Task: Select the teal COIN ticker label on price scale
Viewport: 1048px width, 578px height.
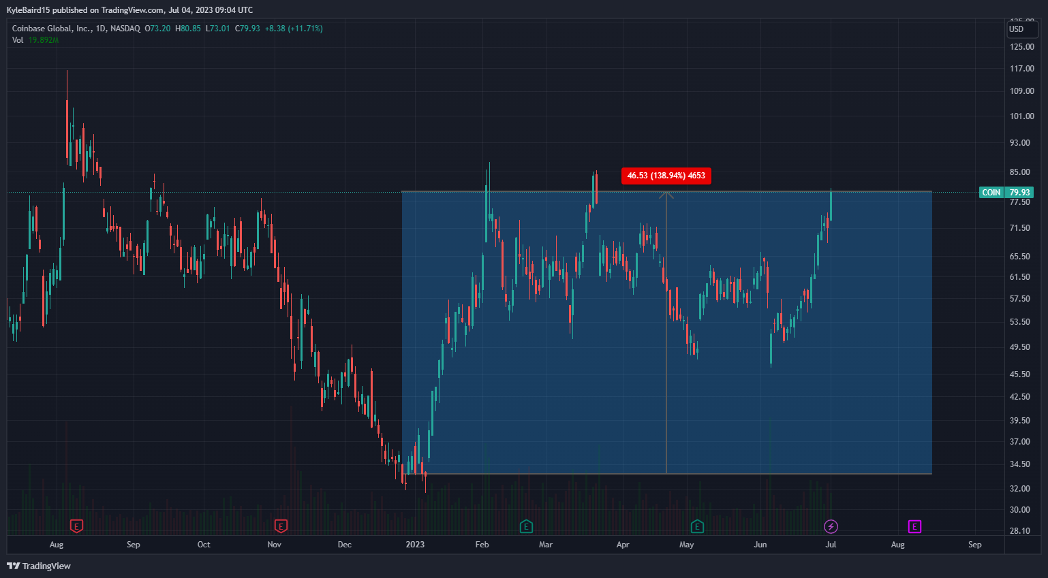Action: (x=991, y=193)
